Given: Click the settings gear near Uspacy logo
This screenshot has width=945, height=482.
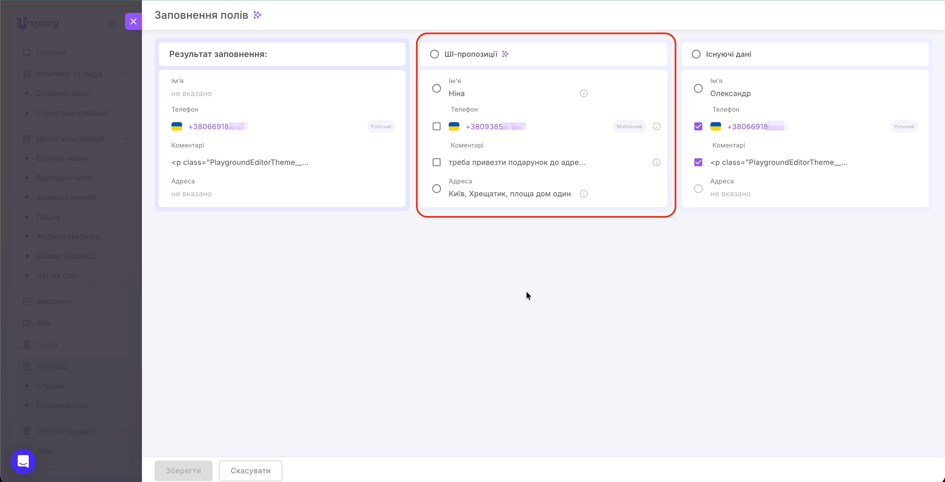Looking at the screenshot, I should (112, 23).
